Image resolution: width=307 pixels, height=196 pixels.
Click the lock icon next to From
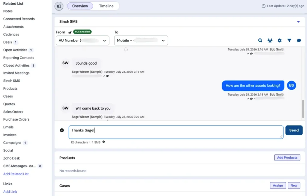[70, 32]
